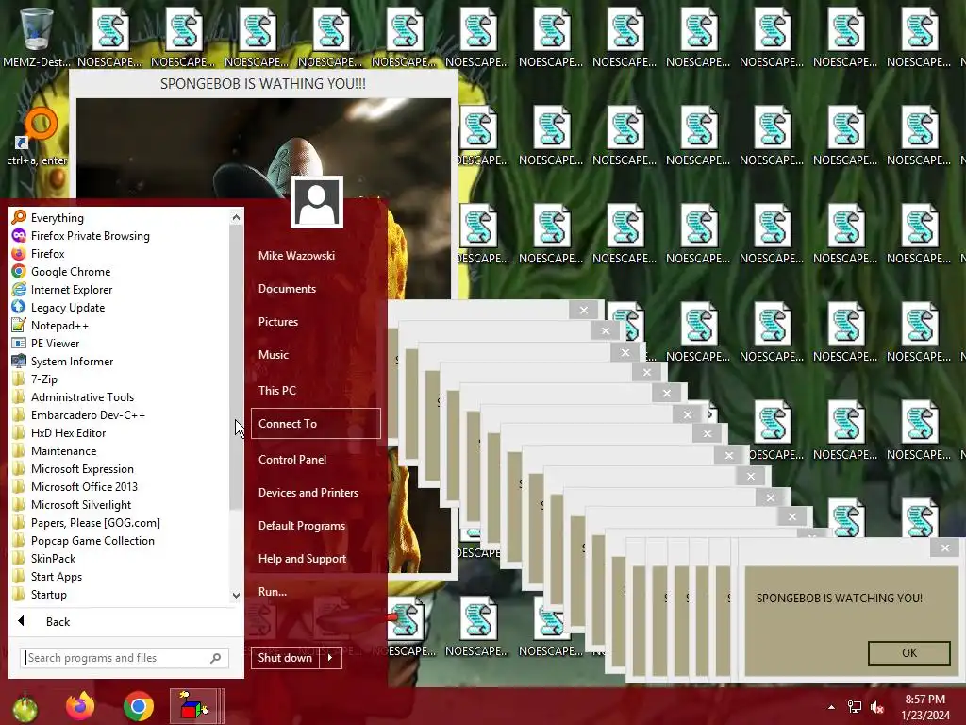Viewport: 966px width, 725px height.
Task: Expand Microsoft Silverlight folder
Action: coord(120,504)
